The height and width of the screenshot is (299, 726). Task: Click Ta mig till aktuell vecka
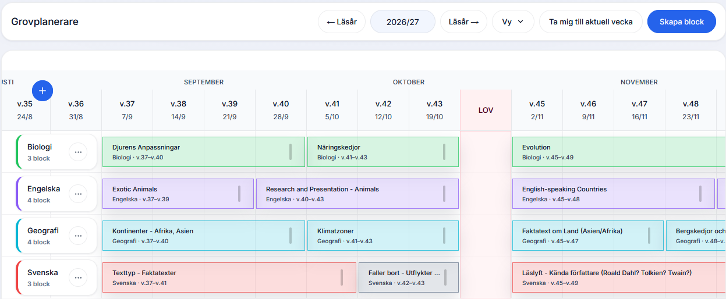point(590,22)
